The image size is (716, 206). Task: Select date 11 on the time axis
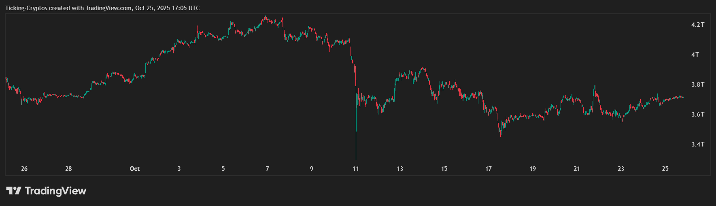click(356, 169)
